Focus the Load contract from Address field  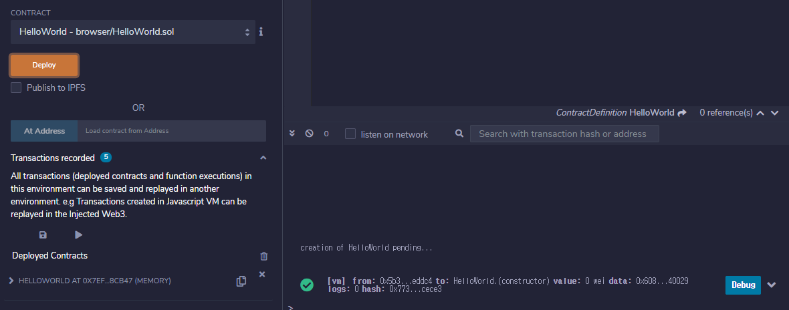coord(172,131)
